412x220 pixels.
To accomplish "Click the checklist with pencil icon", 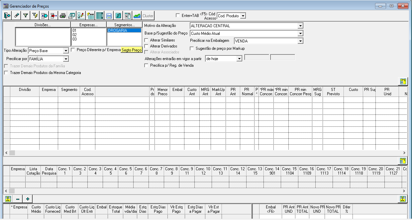I will click(81, 16).
